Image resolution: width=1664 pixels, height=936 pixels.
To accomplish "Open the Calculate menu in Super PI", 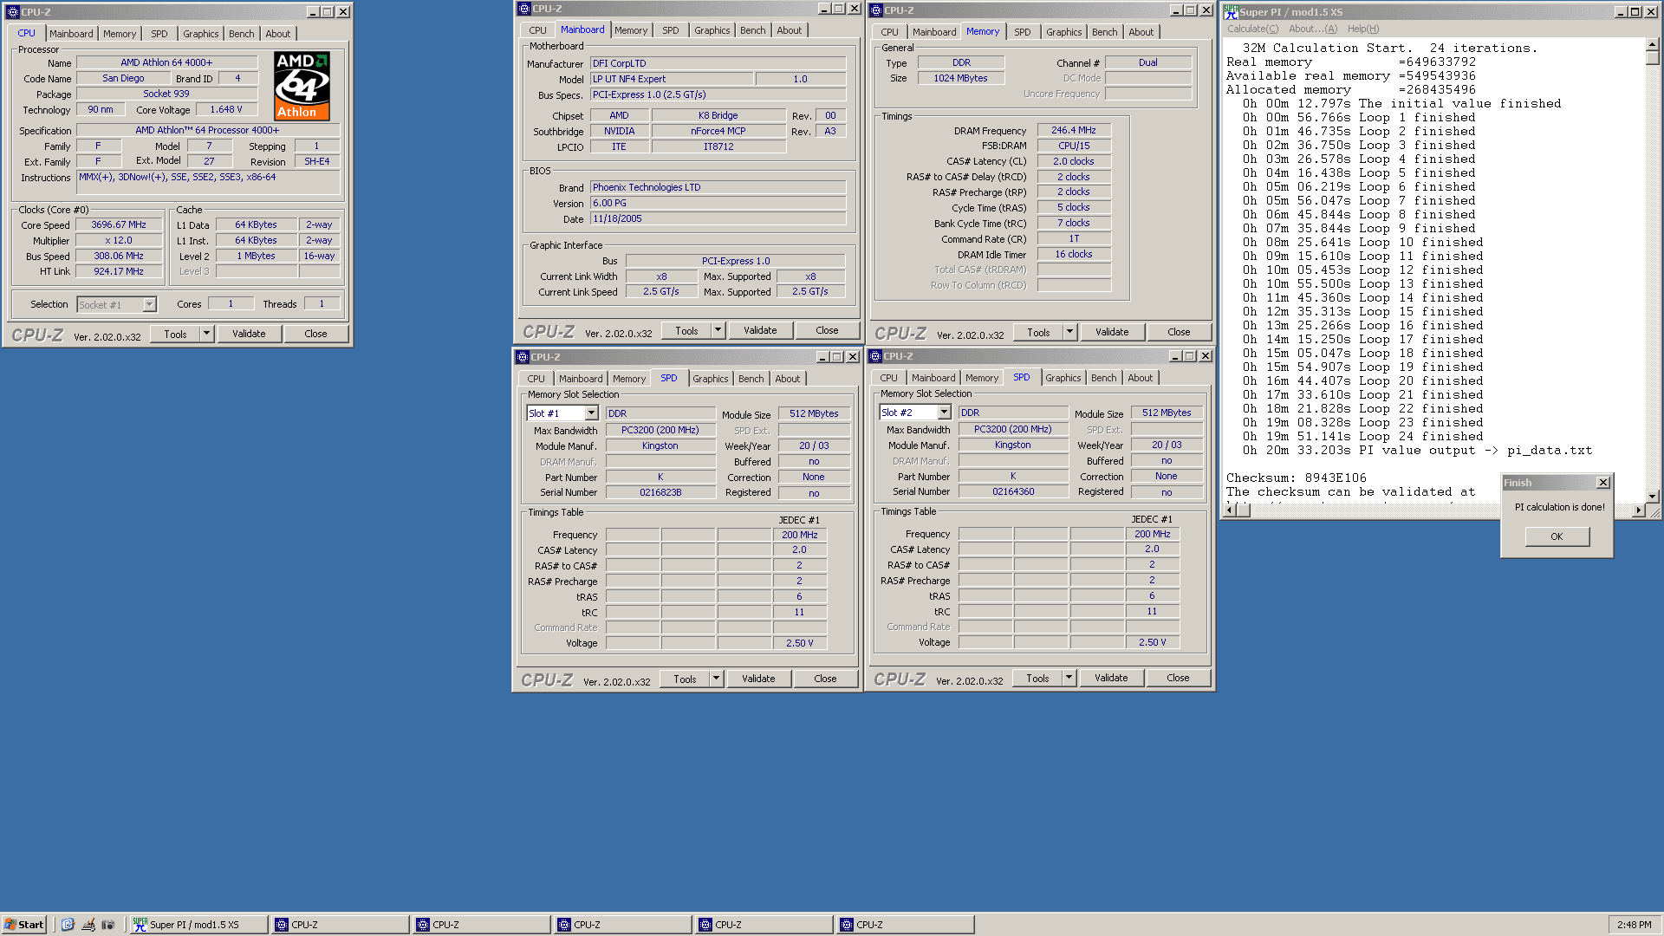I will click(1252, 29).
